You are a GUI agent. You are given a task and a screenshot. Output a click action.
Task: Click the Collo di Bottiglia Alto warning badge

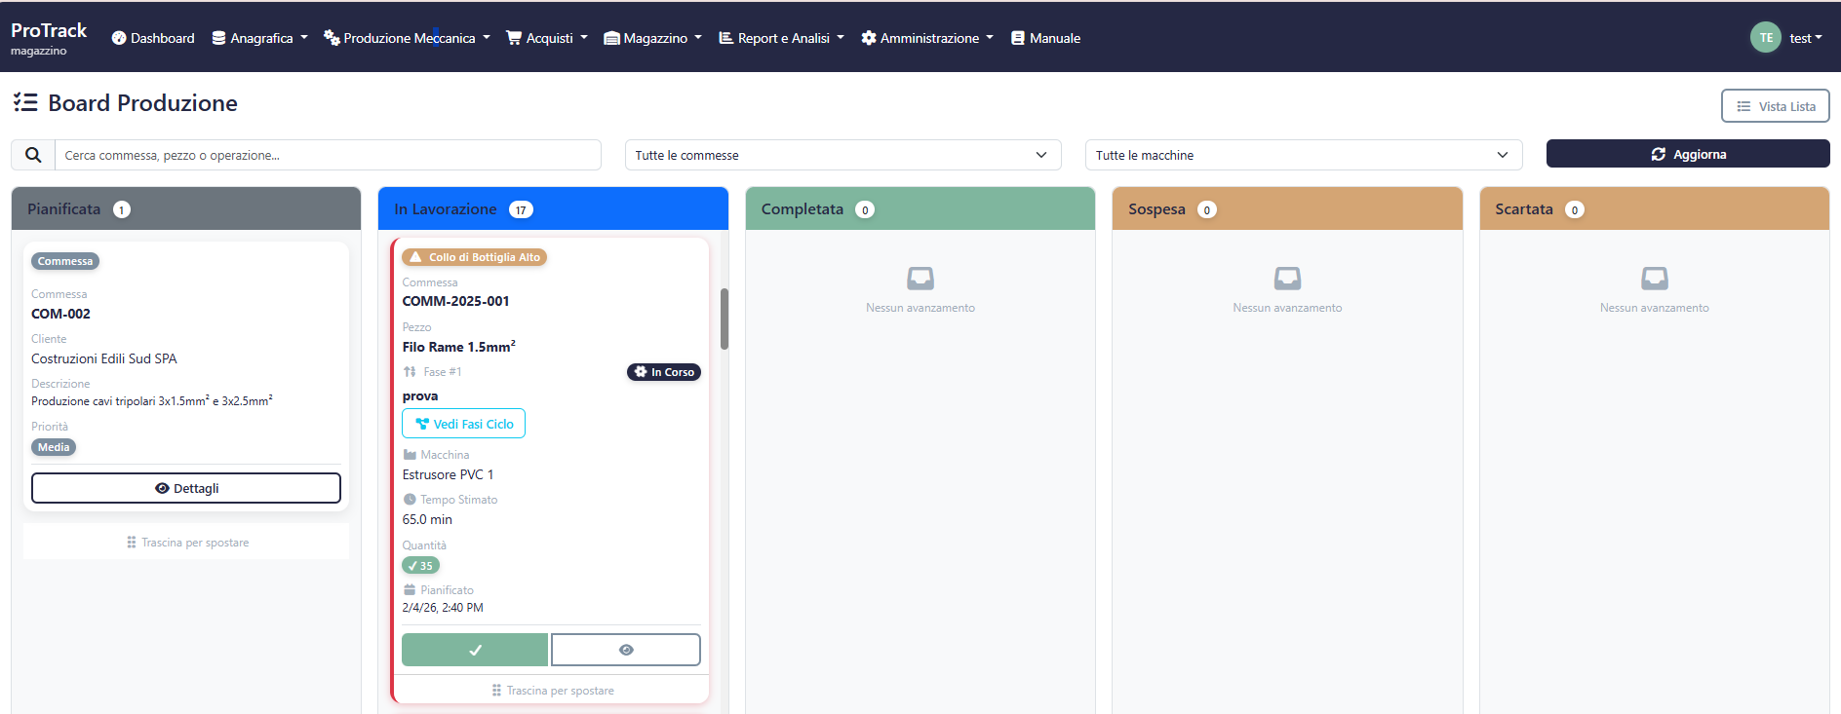coord(475,257)
